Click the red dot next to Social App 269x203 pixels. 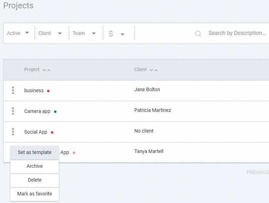point(52,133)
